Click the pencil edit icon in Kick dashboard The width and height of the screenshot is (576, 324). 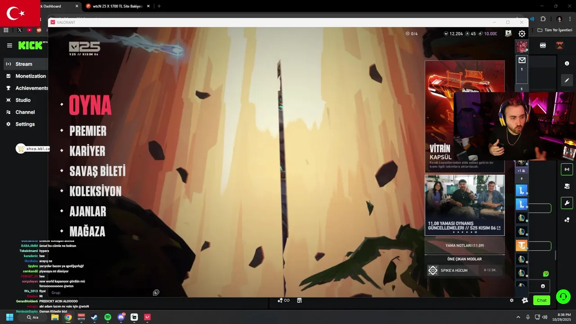click(x=567, y=80)
